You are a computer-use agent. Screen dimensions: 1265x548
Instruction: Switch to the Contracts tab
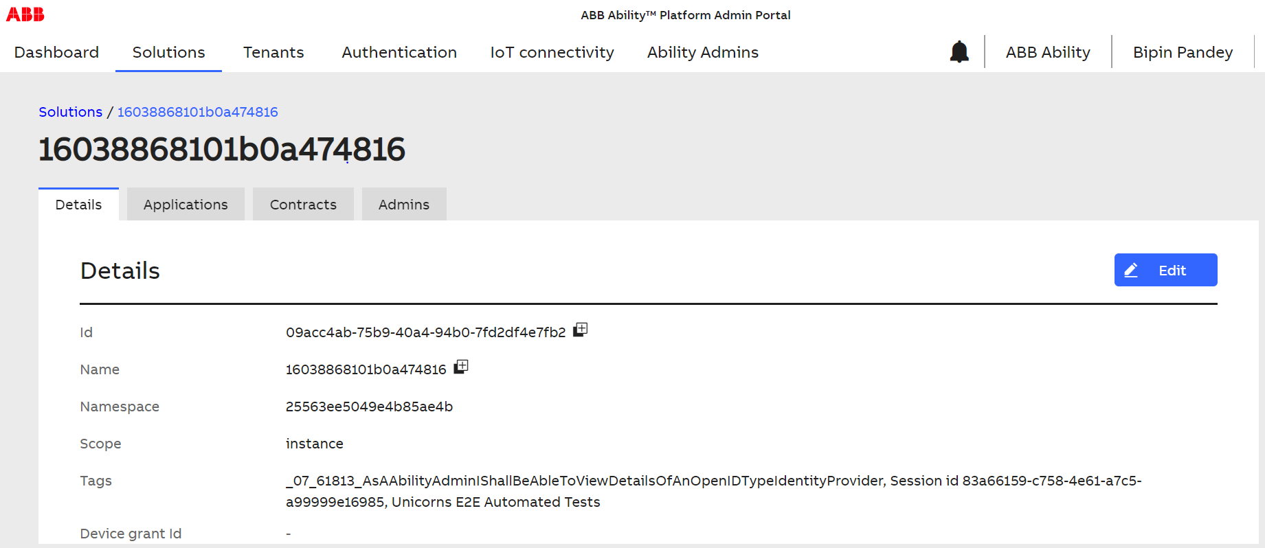pos(303,205)
